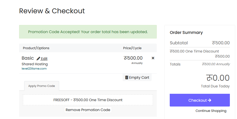This screenshot has height=119, width=237.
Task: Click the Promotion Code Accepted alert banner
Action: [88, 32]
